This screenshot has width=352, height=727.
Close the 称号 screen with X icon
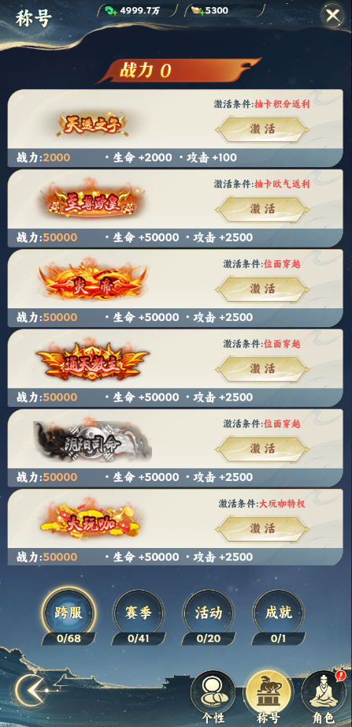332,16
